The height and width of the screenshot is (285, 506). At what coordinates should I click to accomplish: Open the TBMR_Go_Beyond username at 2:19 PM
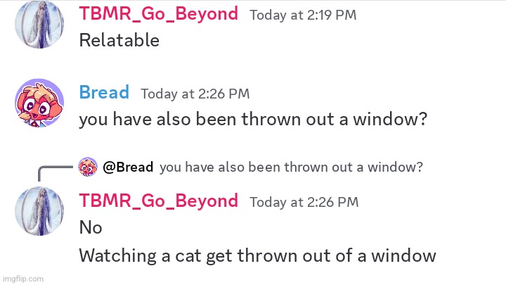click(x=158, y=14)
